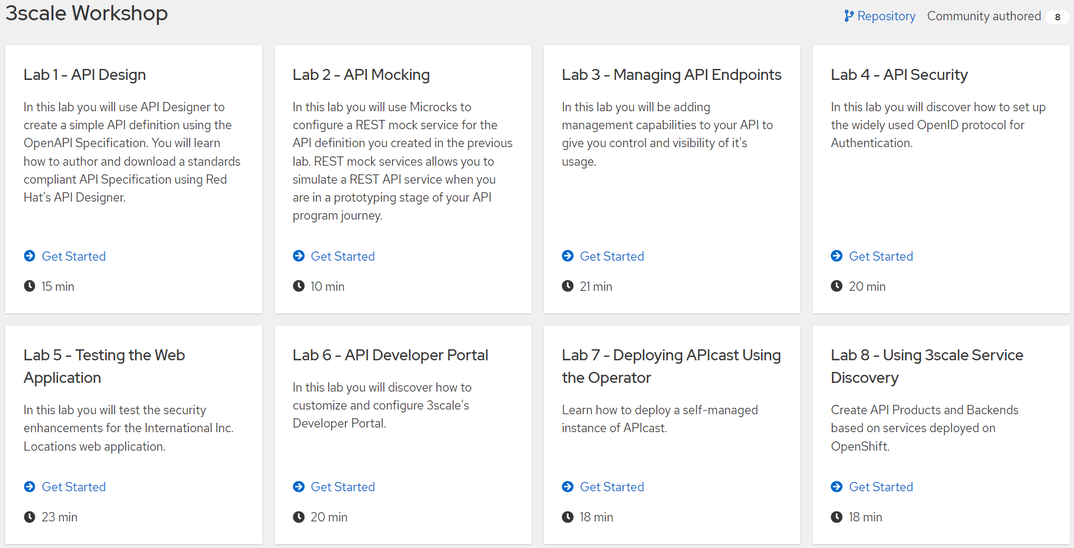The height and width of the screenshot is (548, 1074).
Task: Click the Lab 7 self-managed APIcast description
Action: pos(660,419)
